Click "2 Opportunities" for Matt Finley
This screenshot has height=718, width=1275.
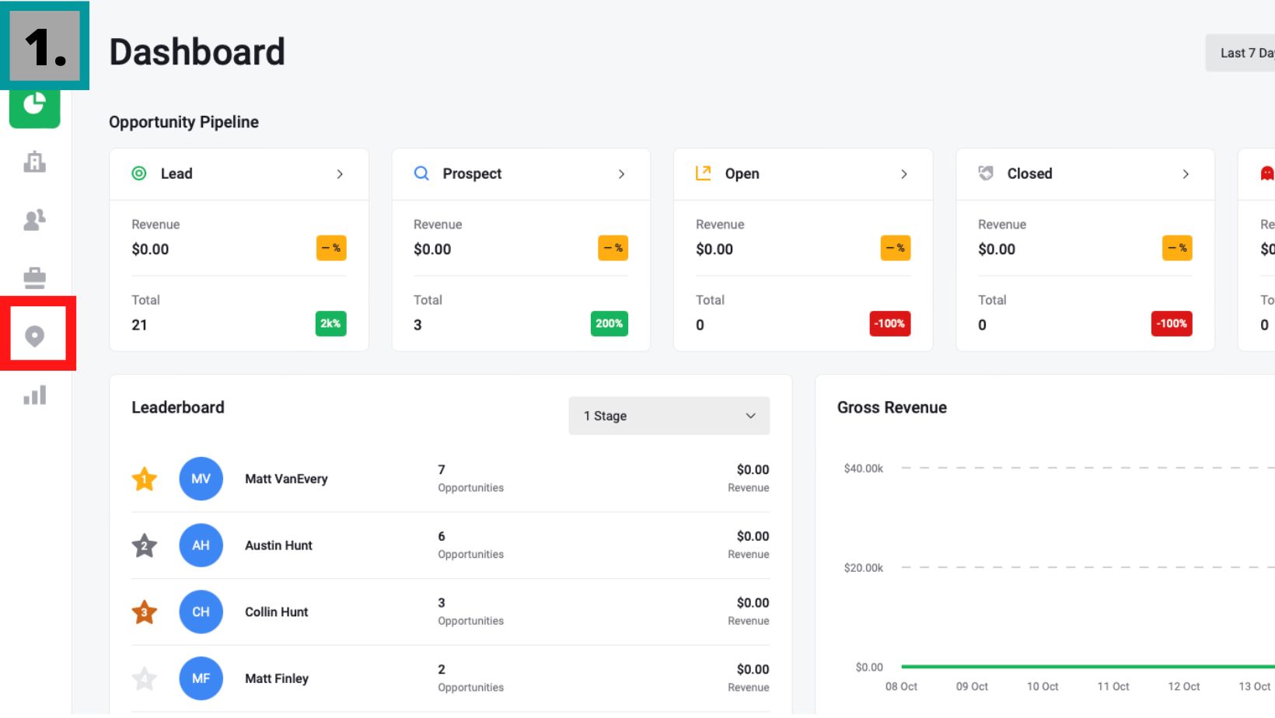pos(471,678)
